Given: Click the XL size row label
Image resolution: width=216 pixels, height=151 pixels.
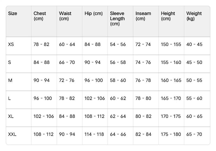Looking at the screenshot, I should pyautogui.click(x=11, y=116).
